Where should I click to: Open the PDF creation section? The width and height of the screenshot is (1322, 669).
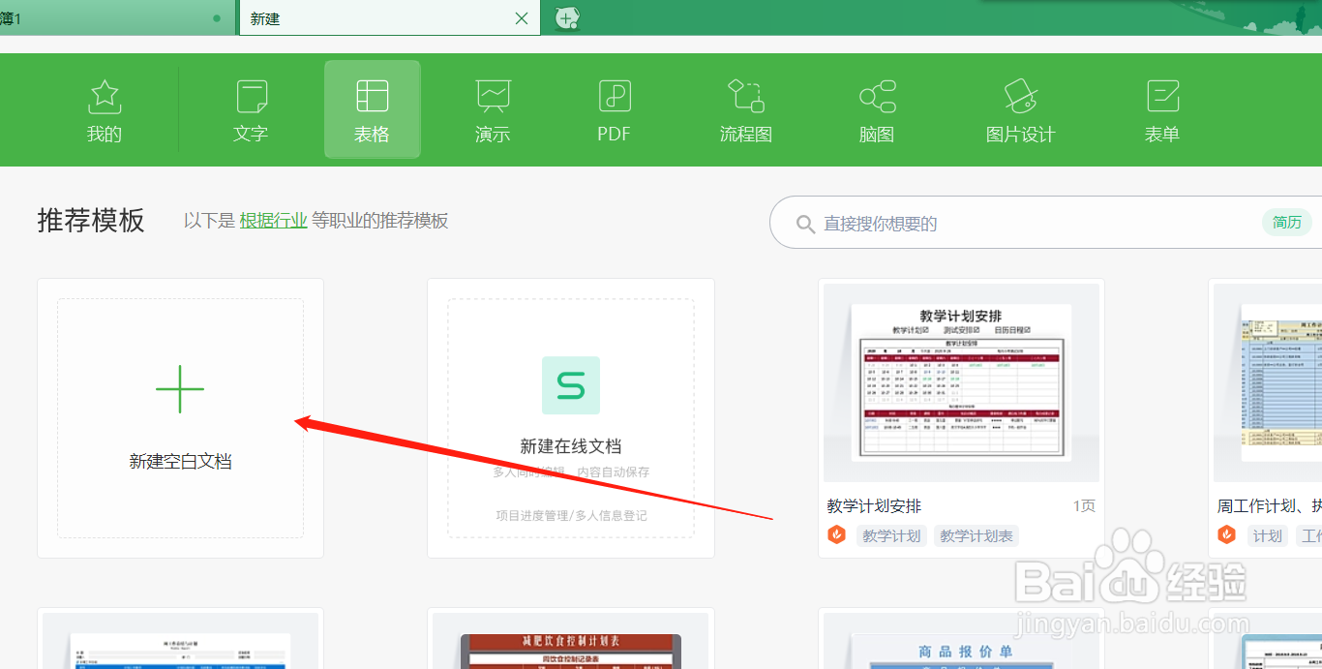613,109
